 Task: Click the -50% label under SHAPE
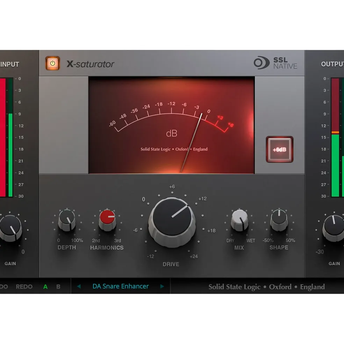268,240
